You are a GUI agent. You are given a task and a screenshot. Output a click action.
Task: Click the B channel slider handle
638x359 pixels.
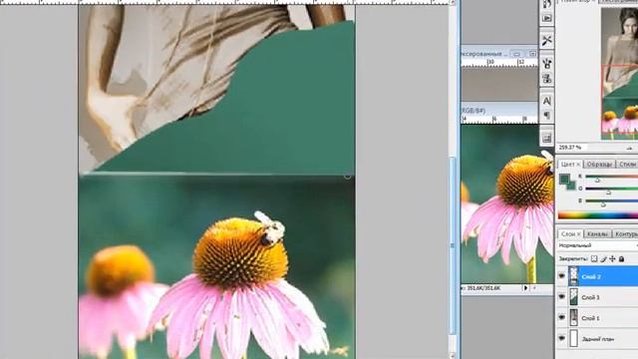[x=603, y=204]
